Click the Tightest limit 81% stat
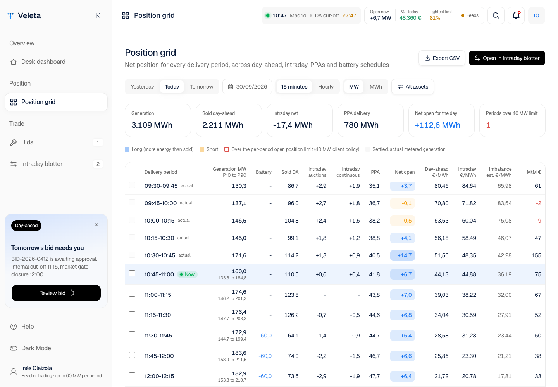This screenshot has width=558, height=387. pos(441,15)
